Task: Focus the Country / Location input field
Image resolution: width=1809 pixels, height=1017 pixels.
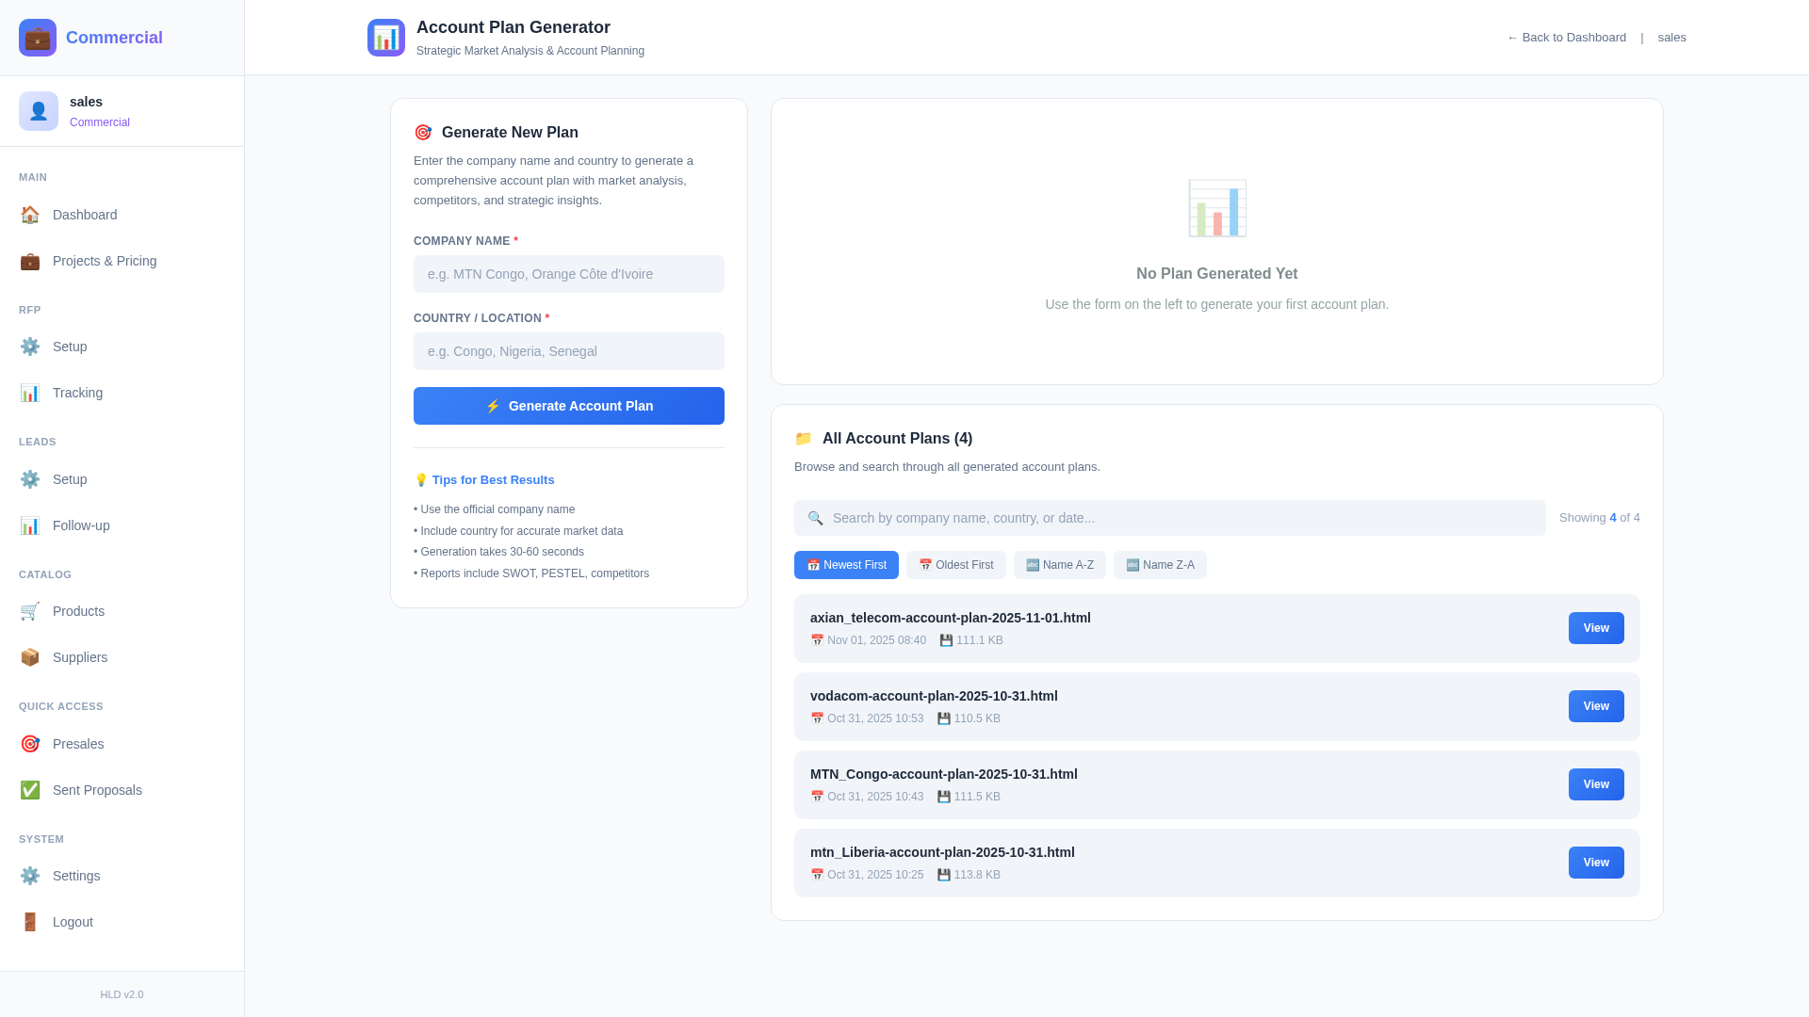Action: coord(569,351)
